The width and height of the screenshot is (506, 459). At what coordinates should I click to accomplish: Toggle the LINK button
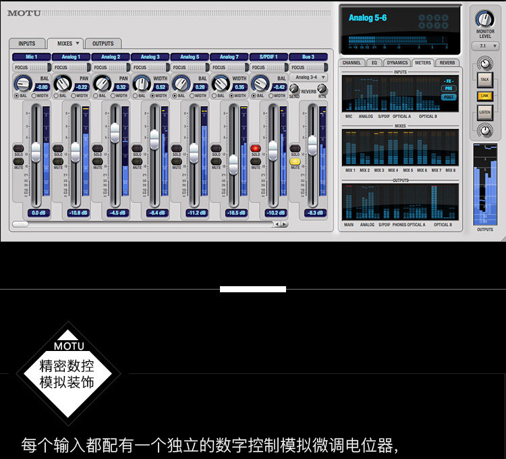pos(484,96)
